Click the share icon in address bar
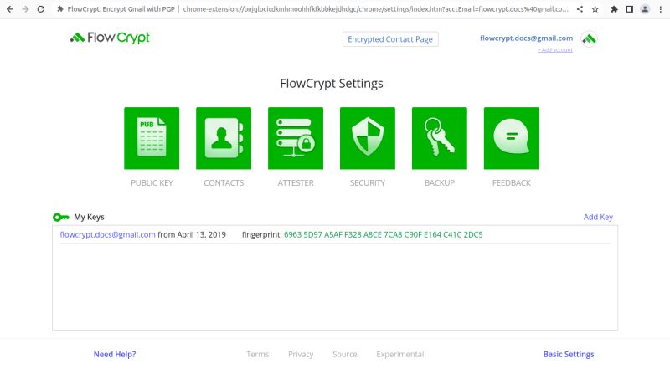 point(580,9)
